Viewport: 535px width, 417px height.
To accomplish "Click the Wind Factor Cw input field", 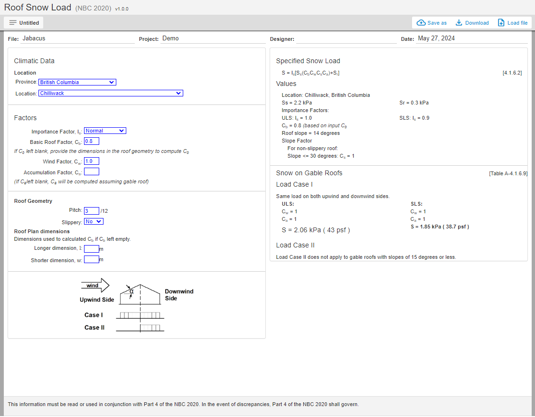I will tap(92, 161).
